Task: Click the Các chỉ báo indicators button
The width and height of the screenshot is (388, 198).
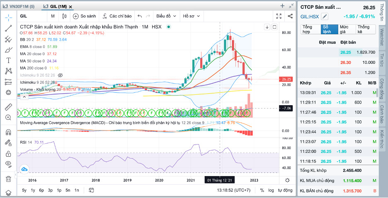Action: tap(117, 16)
